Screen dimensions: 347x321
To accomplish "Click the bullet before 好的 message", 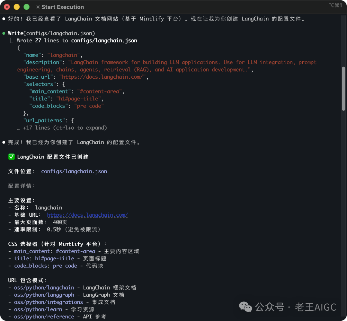I will click(x=4, y=19).
